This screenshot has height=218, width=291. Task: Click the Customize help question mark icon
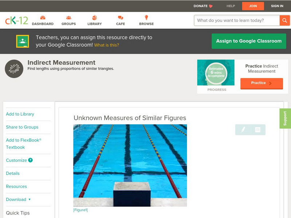[x=30, y=160]
